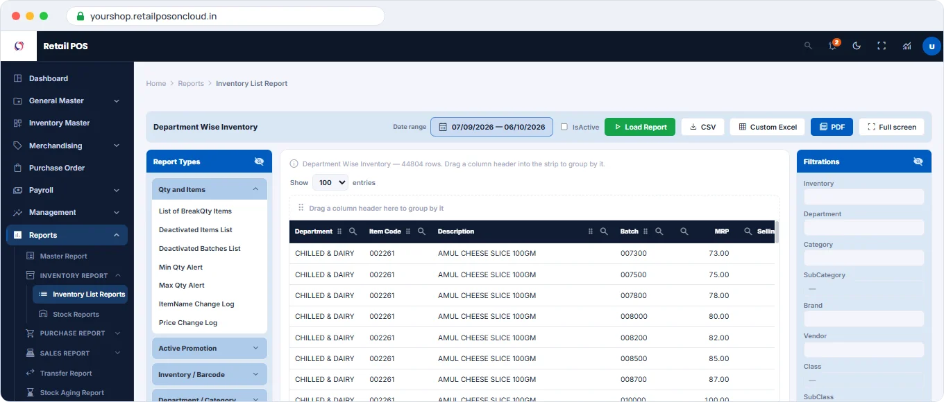Select the Price Change Log report
The image size is (944, 402).
pos(188,323)
